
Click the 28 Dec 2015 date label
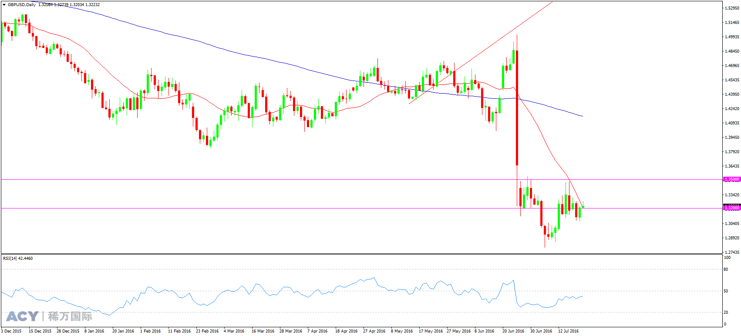pos(68,331)
